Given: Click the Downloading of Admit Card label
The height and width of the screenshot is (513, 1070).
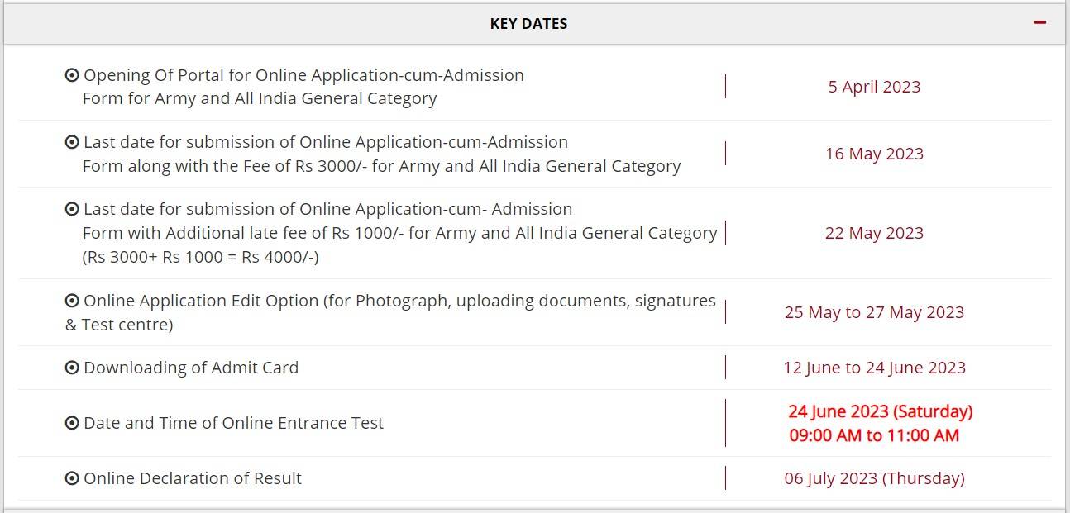Looking at the screenshot, I should click(191, 368).
